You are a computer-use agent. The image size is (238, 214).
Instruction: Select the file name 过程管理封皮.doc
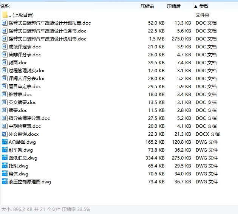click(x=27, y=70)
